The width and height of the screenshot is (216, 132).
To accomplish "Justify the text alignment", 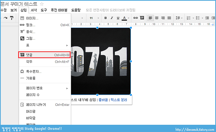I will [169, 18].
